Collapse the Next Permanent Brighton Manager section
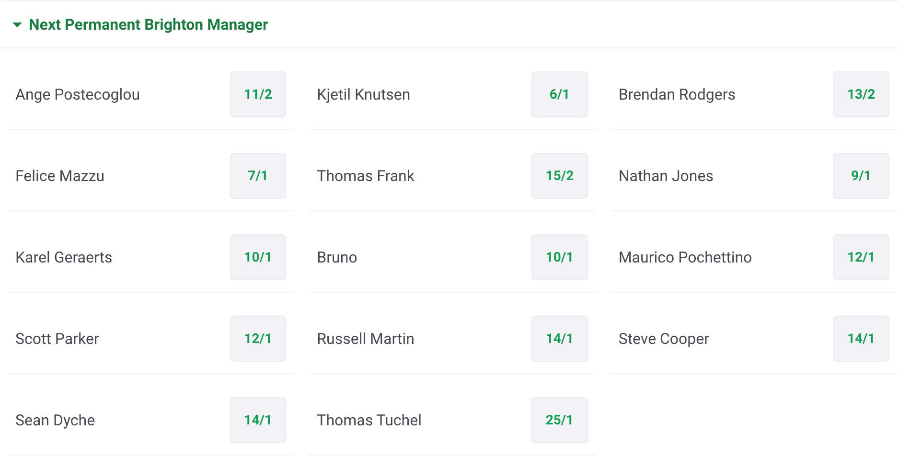Viewport: 899px width, 457px height. coord(17,24)
